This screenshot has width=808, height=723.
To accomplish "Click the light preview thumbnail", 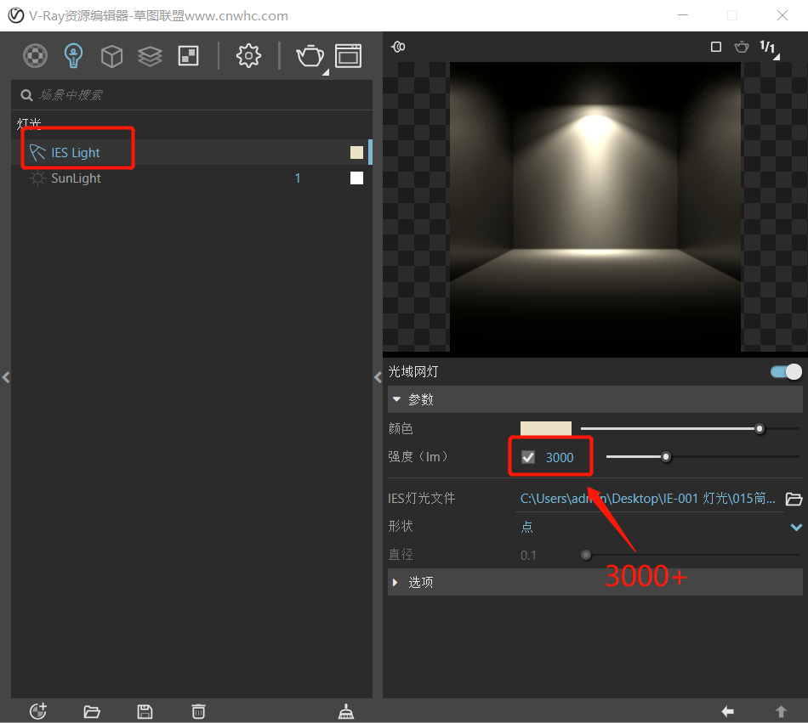I will (595, 206).
